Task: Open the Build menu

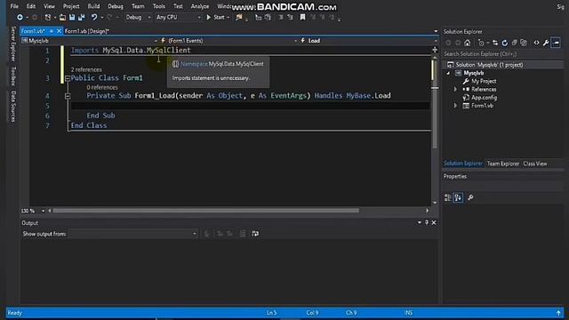Action: point(93,6)
